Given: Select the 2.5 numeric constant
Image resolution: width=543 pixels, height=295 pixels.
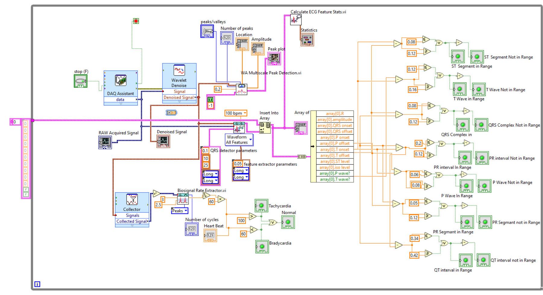Looking at the screenshot, I should pos(158,205).
